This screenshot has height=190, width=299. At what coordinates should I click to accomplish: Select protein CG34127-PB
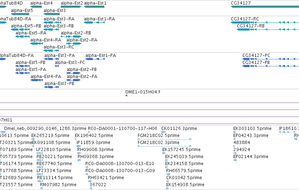[x=271, y=66]
